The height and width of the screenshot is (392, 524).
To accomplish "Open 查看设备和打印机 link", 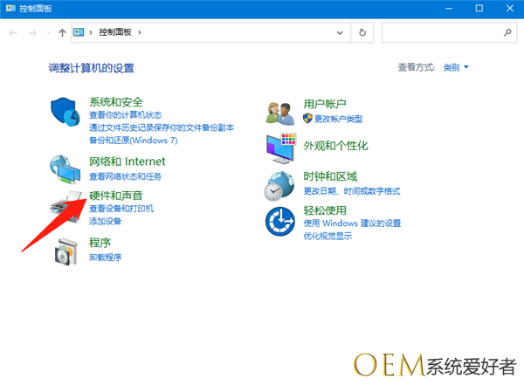I will coord(121,209).
